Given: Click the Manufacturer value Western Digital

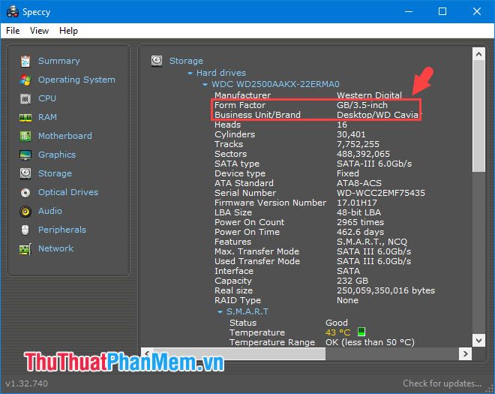Looking at the screenshot, I should (x=369, y=95).
